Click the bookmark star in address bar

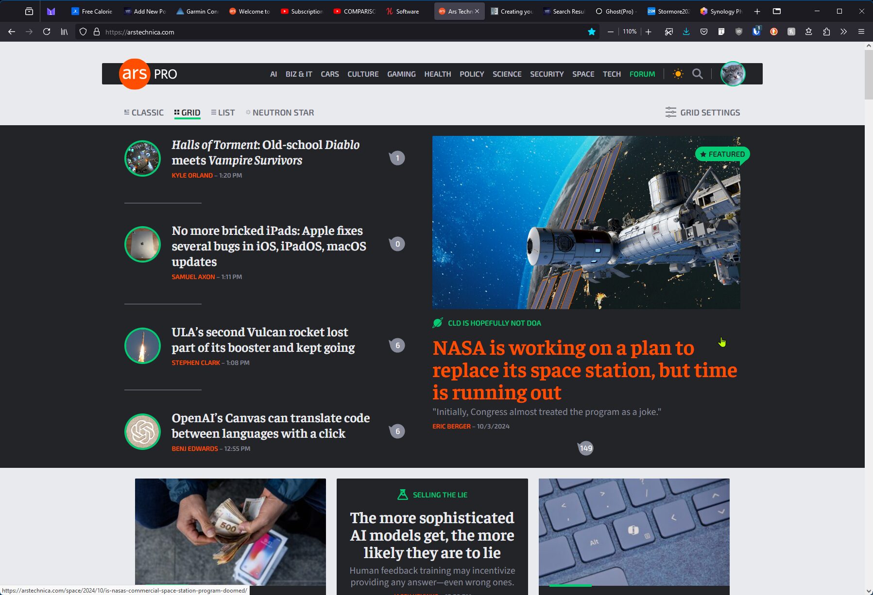point(591,32)
